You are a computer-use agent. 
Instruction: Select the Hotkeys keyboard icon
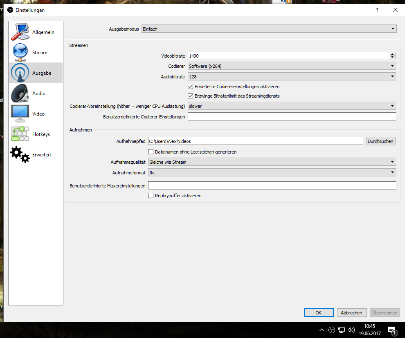point(20,134)
